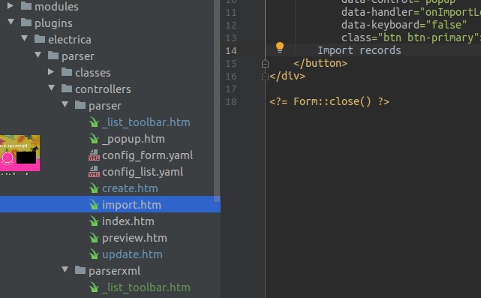481x298 pixels.
Task: Click the electrica folder icon
Action: point(40,39)
